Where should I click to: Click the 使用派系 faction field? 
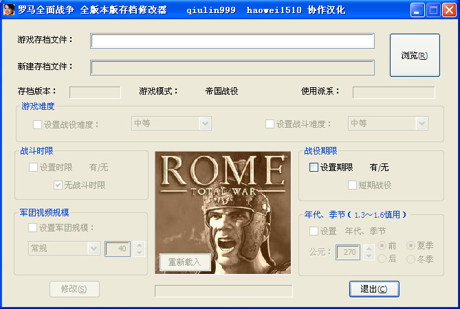point(394,92)
